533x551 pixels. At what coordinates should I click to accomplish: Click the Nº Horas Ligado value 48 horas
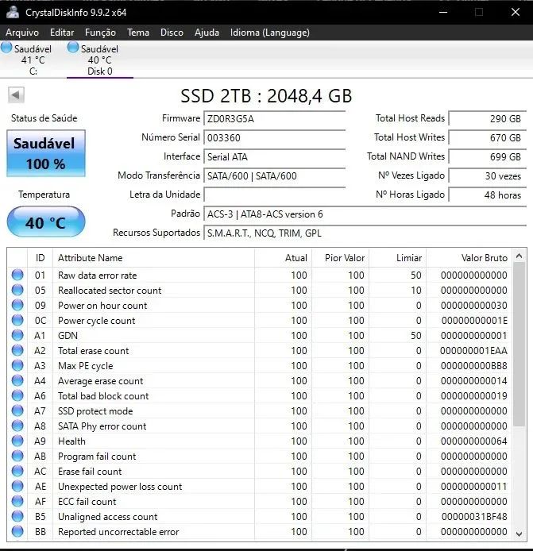(x=488, y=195)
